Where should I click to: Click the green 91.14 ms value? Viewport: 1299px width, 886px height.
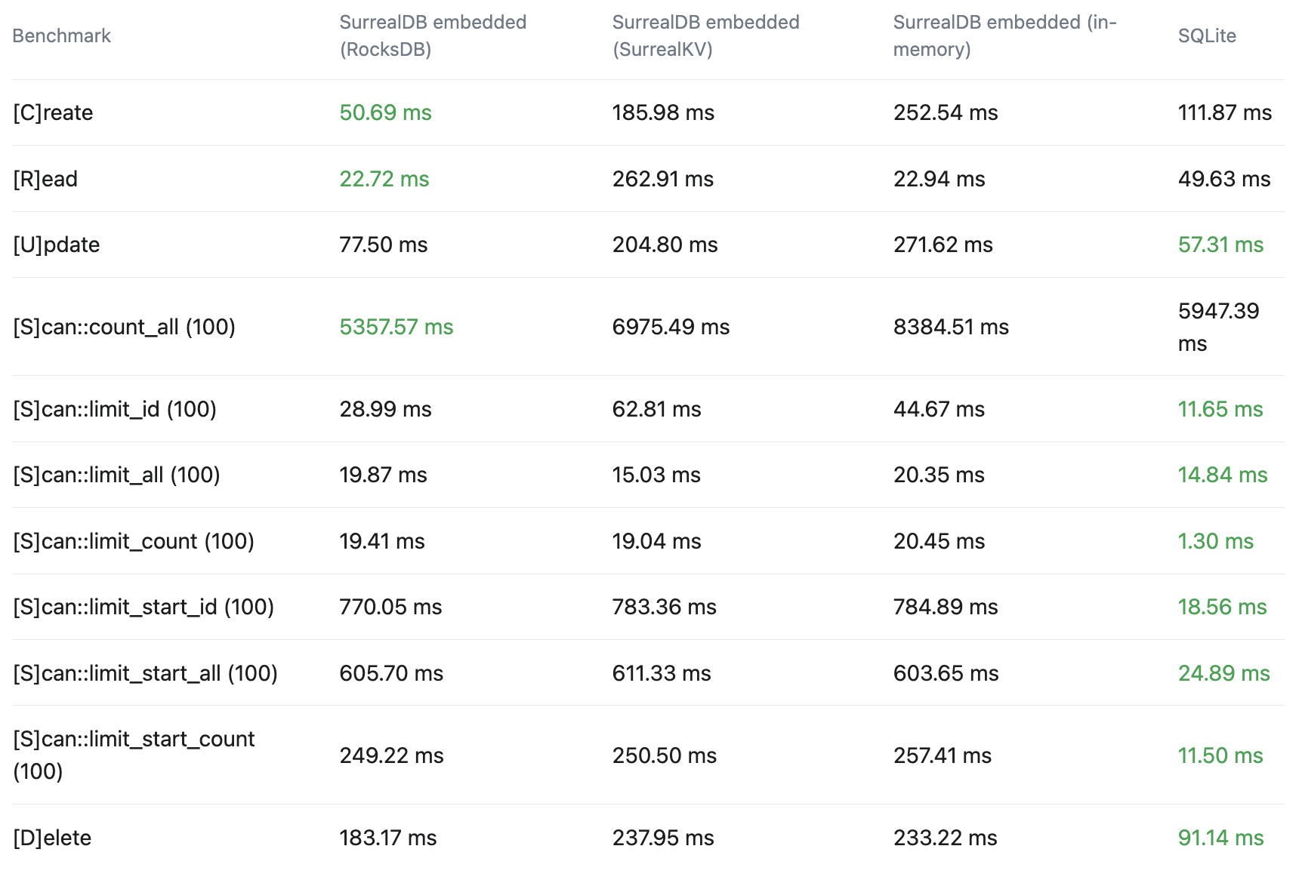pyautogui.click(x=1221, y=838)
